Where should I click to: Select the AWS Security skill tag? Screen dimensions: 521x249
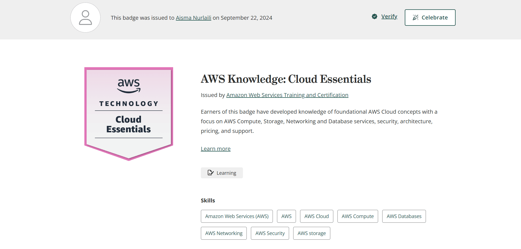(270, 233)
